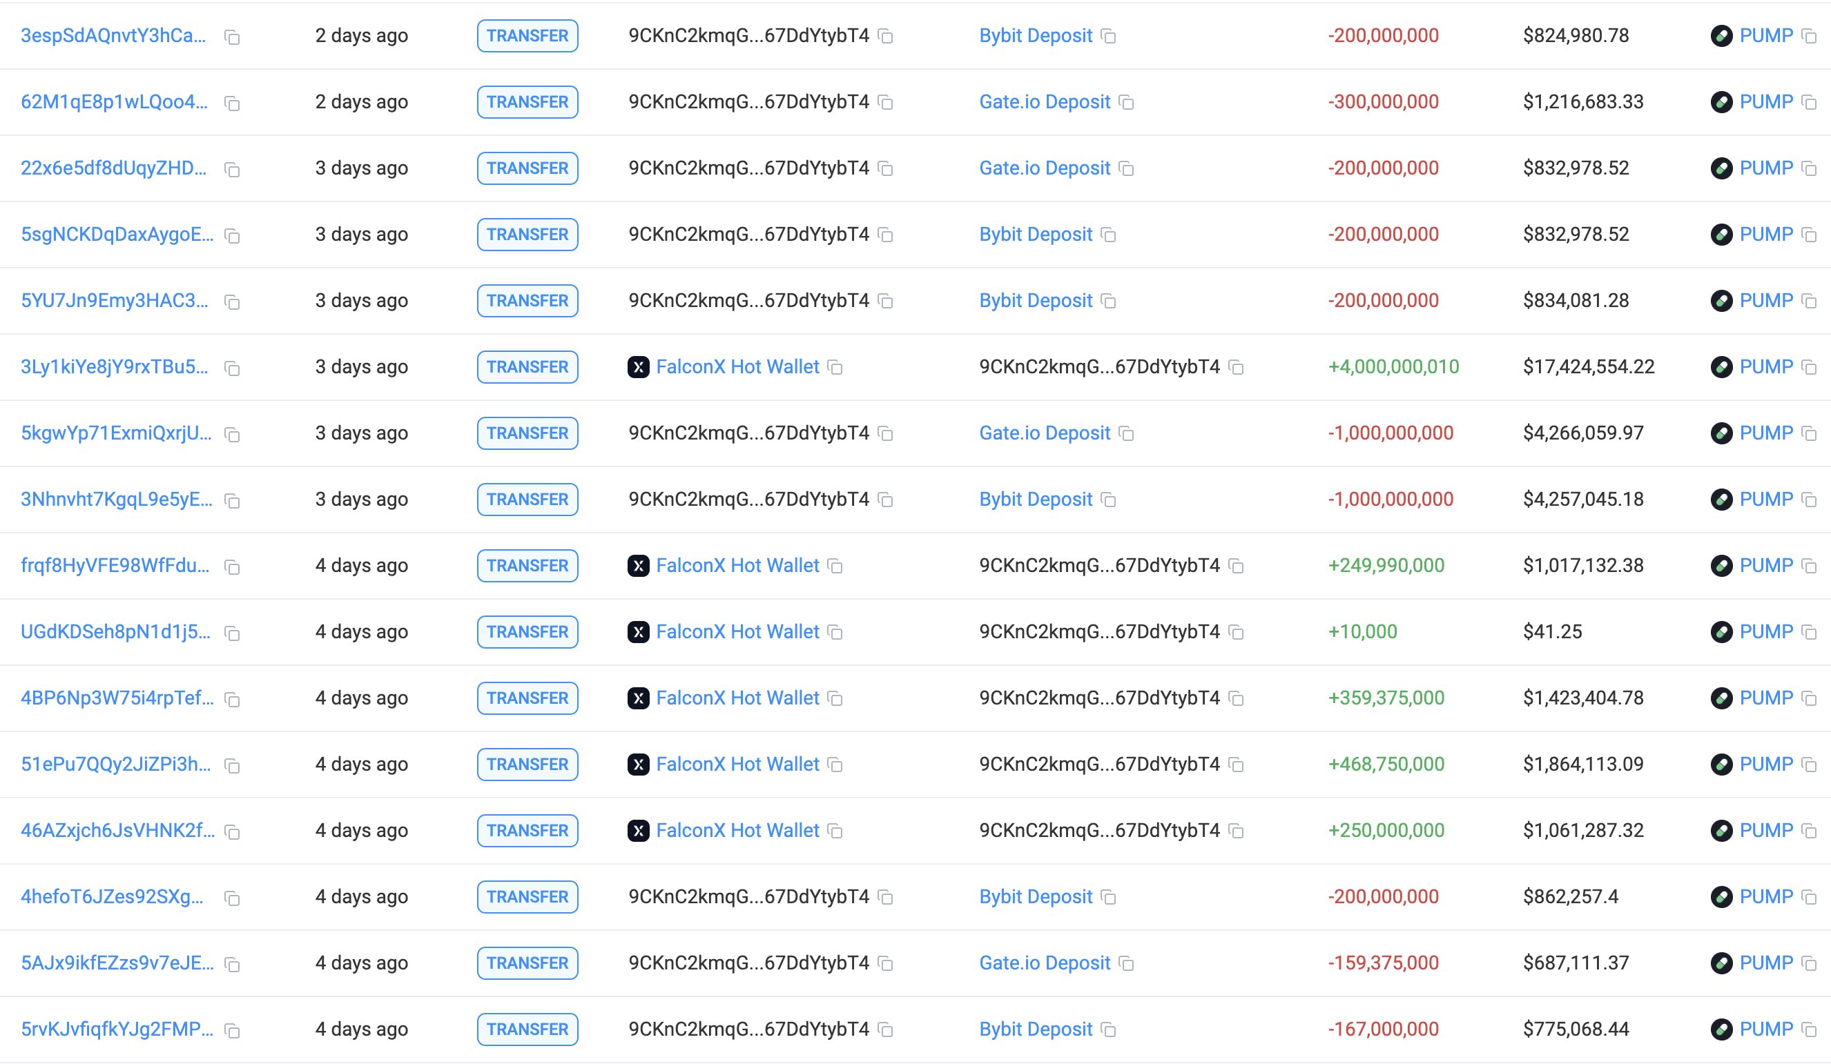Image resolution: width=1831 pixels, height=1064 pixels.
Task: Open FalconX Hot Wallet in +468,750,000 row
Action: coord(737,764)
